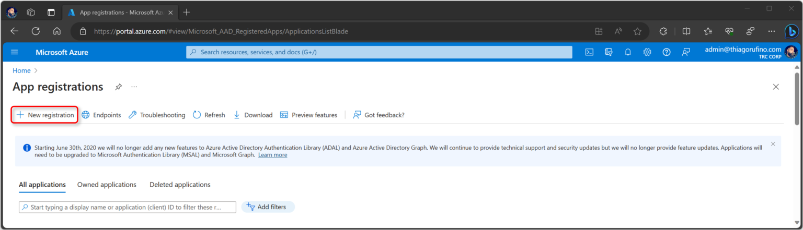Download the app registrations list

pyautogui.click(x=253, y=115)
